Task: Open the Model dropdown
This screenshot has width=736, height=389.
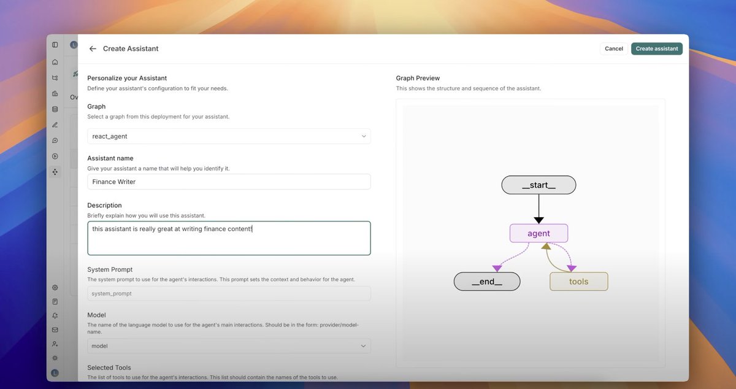Action: coord(229,346)
